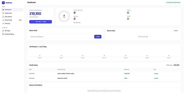
Task: Click the All systems operational badge
Action: 173,2
